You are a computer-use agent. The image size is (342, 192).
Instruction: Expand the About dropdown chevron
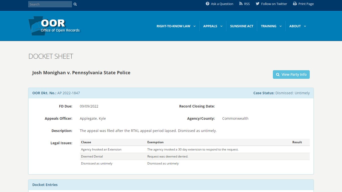coord(305,26)
